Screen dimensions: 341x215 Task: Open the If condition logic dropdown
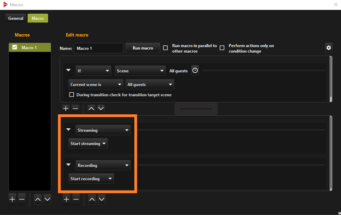(93, 71)
